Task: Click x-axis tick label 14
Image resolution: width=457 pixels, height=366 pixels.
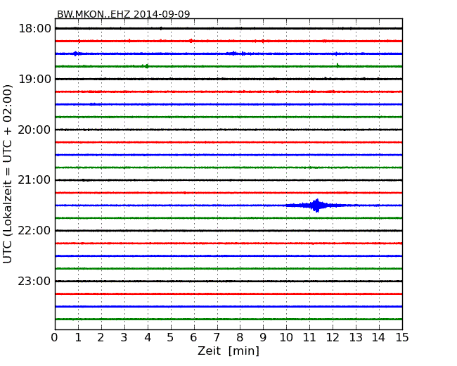Action: pyautogui.click(x=378, y=337)
